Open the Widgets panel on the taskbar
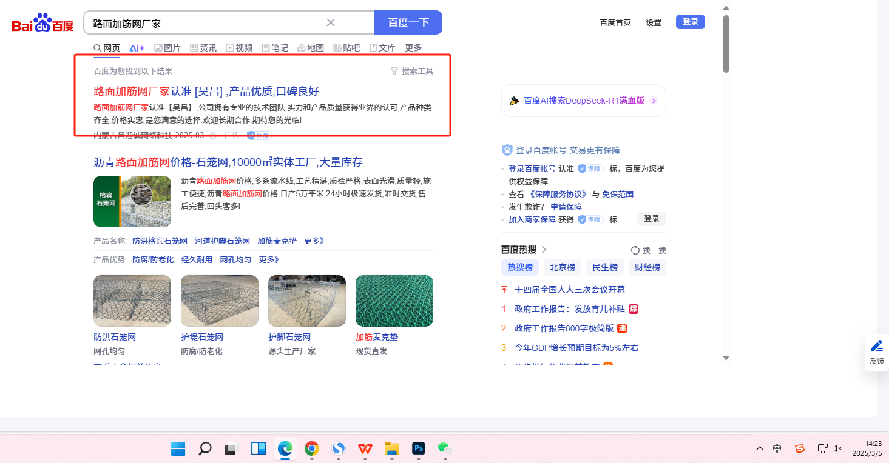889x463 pixels. pos(258,448)
